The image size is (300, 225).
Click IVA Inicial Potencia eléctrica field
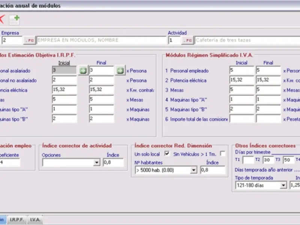point(241,80)
